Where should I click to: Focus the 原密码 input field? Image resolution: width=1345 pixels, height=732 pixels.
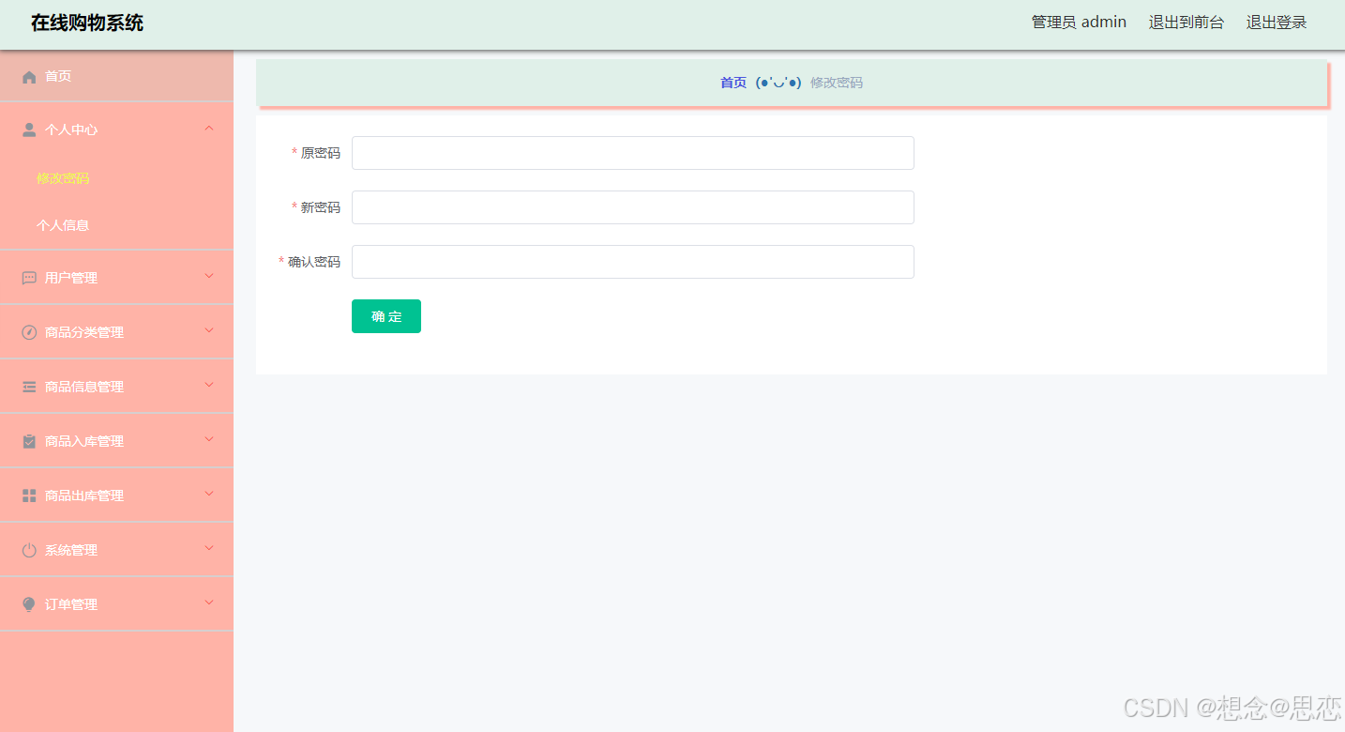pos(633,153)
